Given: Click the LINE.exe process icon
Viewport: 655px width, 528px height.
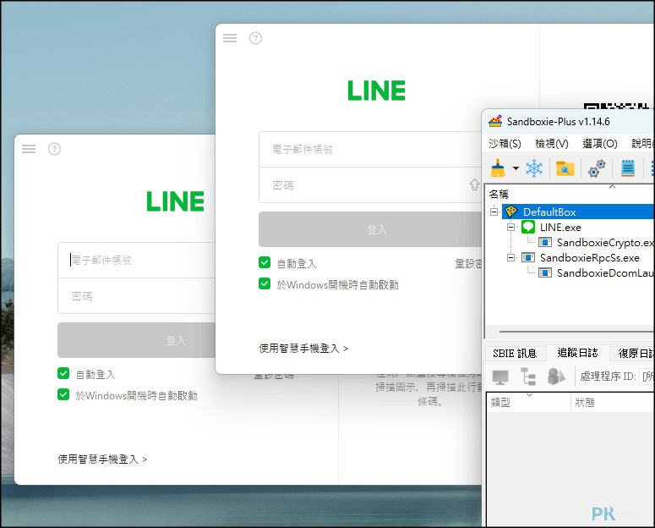Looking at the screenshot, I should pyautogui.click(x=528, y=227).
